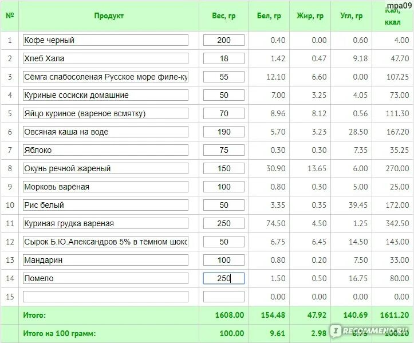Click product field 'Овсяная каша на воде'
Viewport: 414px width, 343px height.
(x=105, y=132)
